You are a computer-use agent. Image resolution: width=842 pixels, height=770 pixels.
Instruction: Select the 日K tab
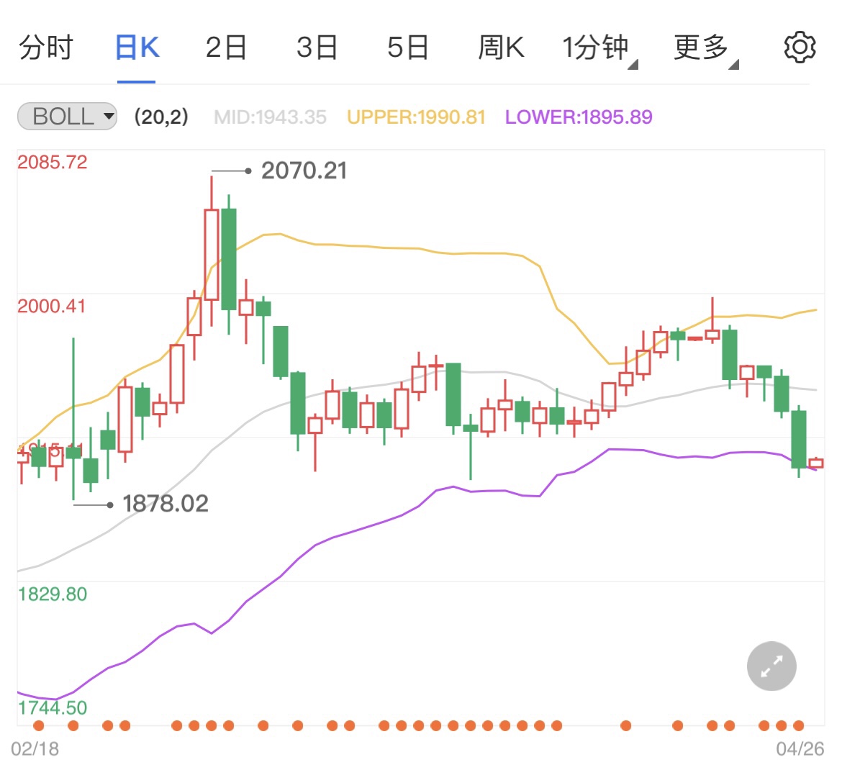137,47
